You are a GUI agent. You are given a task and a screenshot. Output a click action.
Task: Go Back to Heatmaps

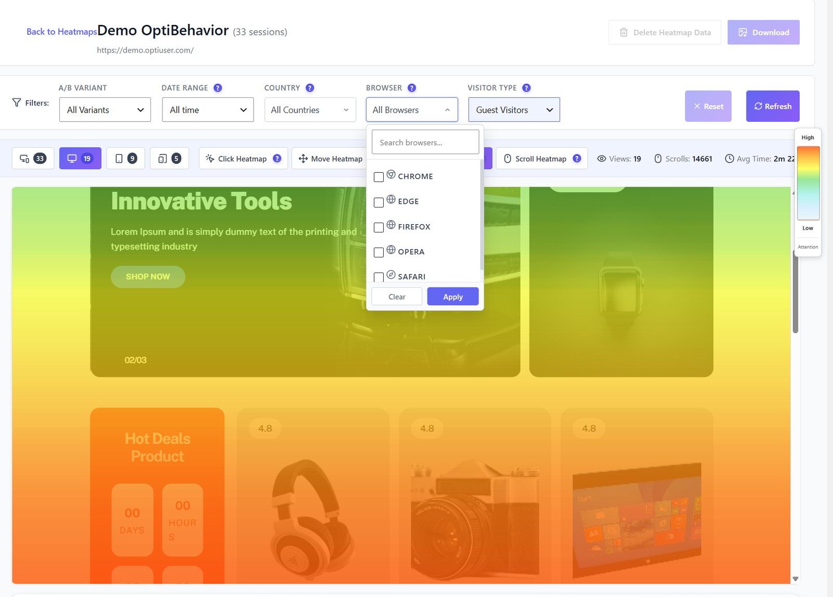61,32
